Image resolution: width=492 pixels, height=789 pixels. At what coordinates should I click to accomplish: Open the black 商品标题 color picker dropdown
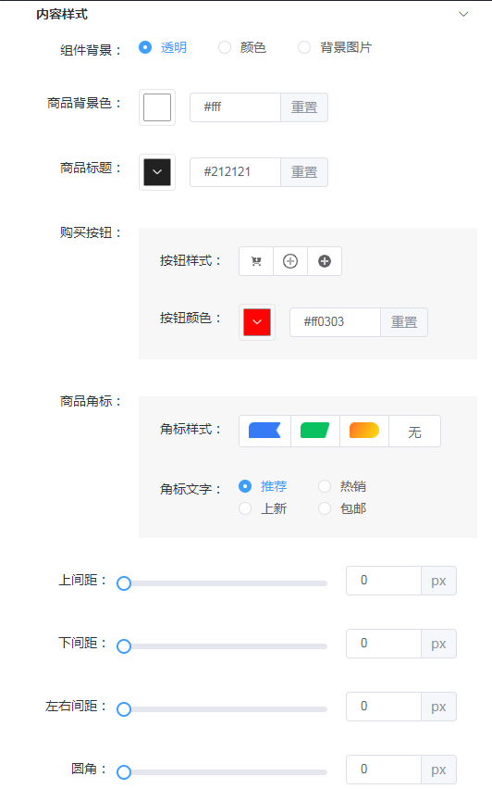(157, 172)
